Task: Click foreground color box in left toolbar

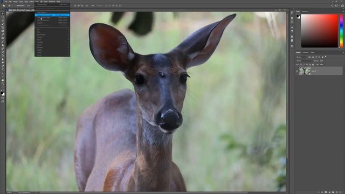Action: point(2,93)
